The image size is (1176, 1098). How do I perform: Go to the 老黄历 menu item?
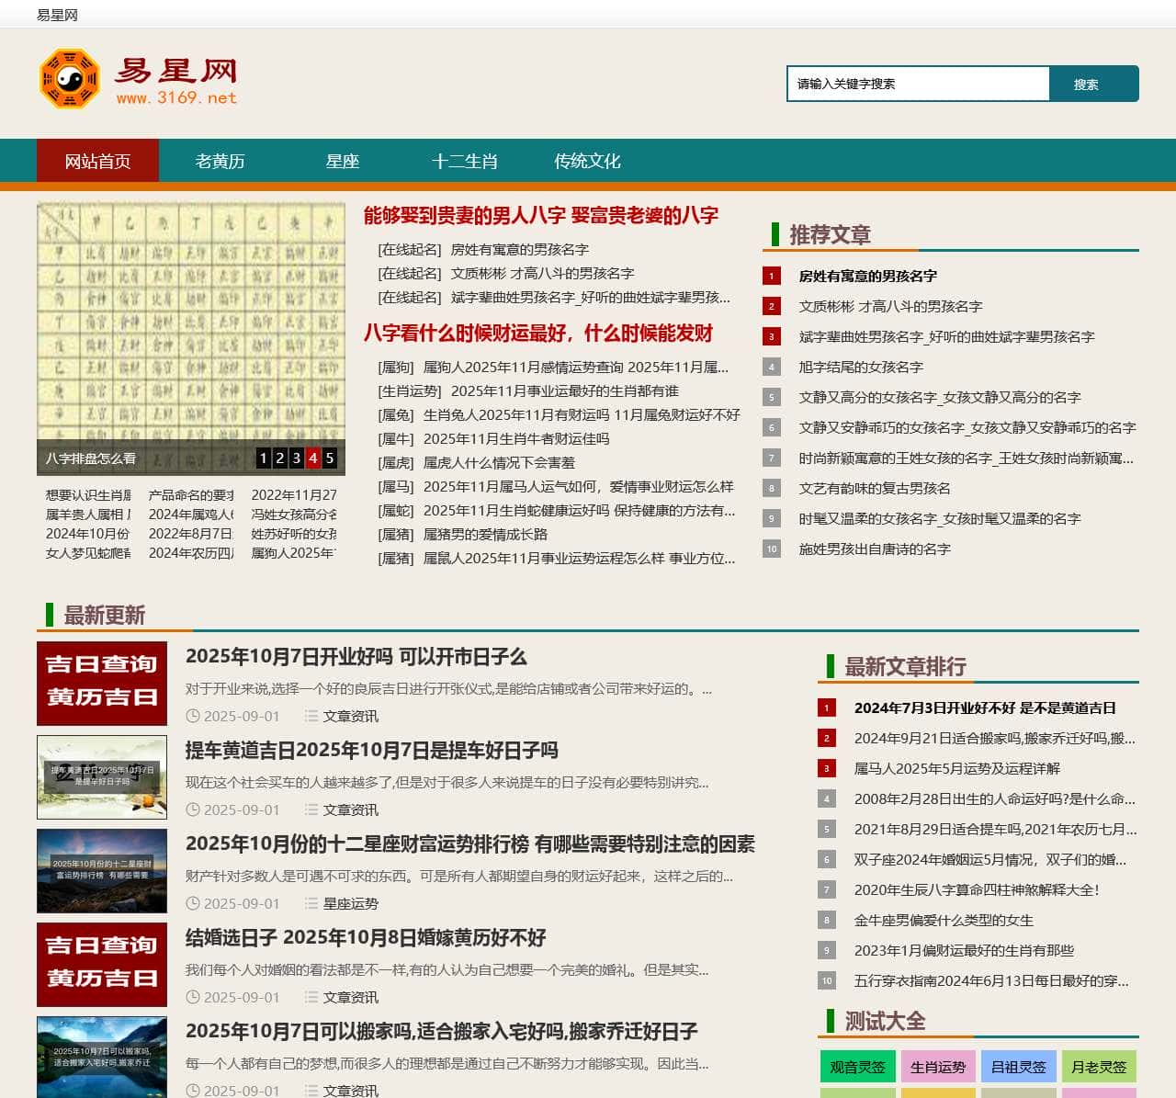(x=220, y=161)
